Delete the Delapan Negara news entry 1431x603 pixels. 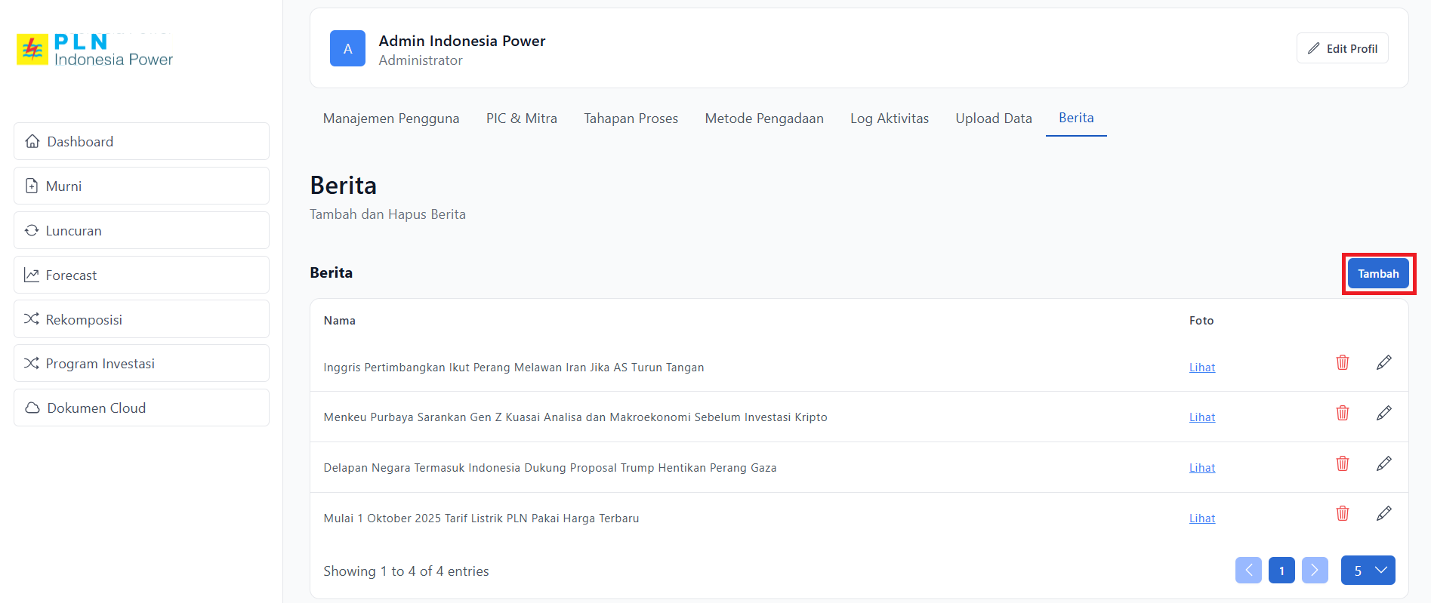1342,463
